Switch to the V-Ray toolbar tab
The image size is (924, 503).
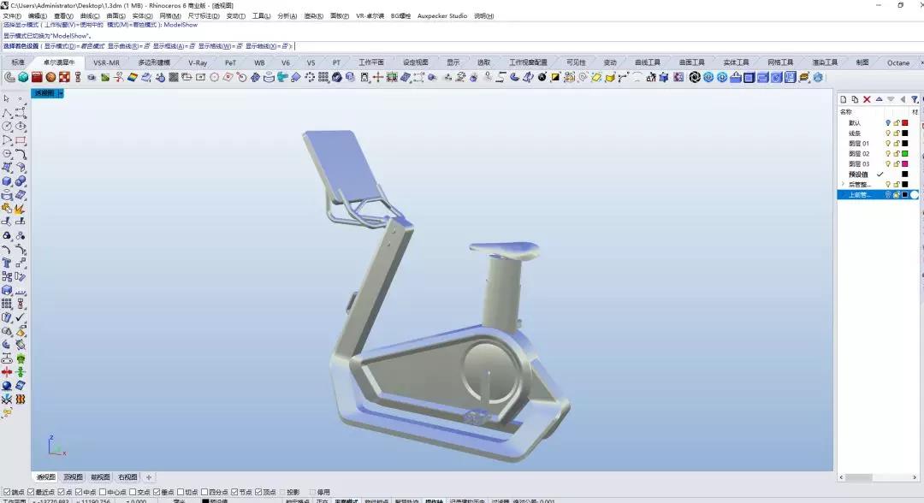coord(198,62)
